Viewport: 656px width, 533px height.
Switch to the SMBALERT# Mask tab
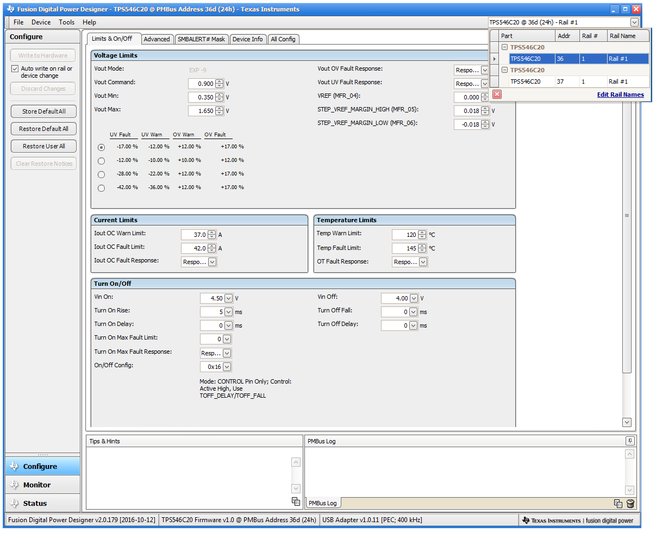tap(201, 39)
